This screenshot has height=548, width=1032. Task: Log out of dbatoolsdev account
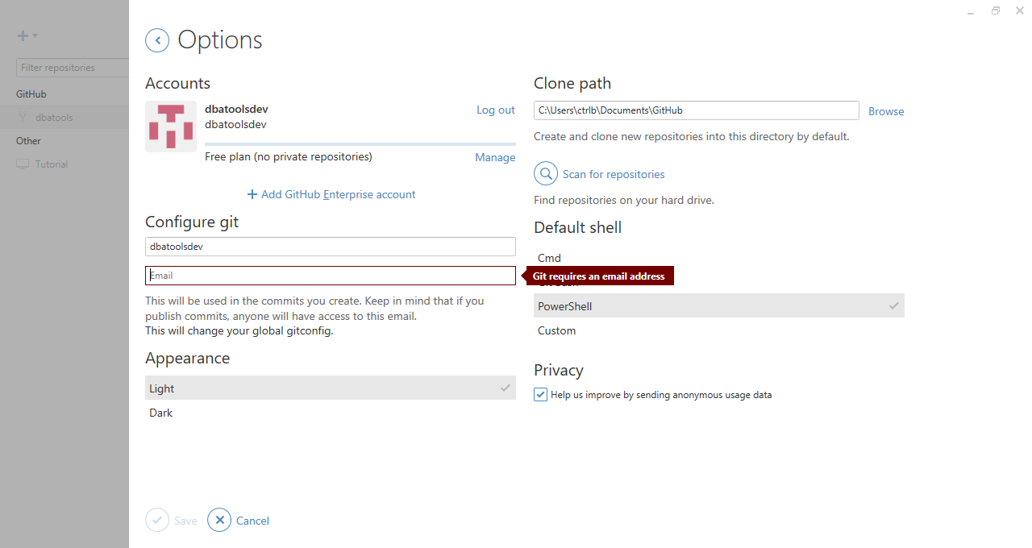point(495,110)
